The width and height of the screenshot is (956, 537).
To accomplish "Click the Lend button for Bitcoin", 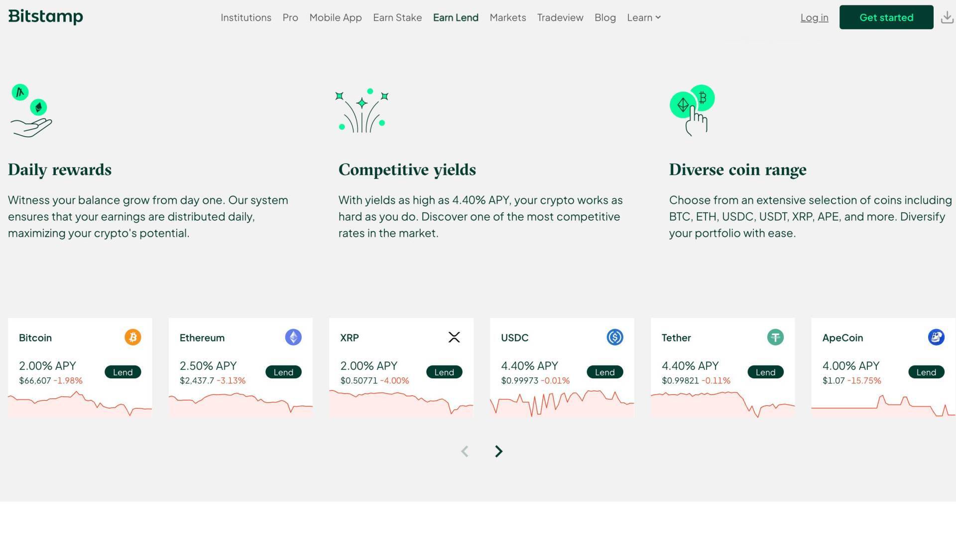I will coord(123,372).
